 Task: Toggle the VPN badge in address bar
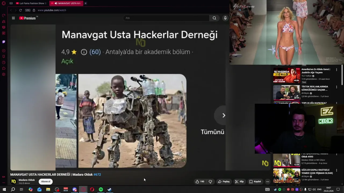tap(28, 10)
